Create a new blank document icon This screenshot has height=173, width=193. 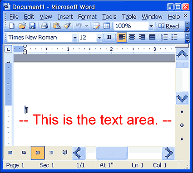[x=12, y=26]
